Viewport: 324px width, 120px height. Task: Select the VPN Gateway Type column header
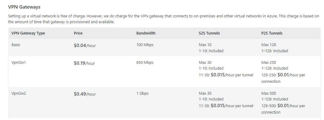(28, 33)
